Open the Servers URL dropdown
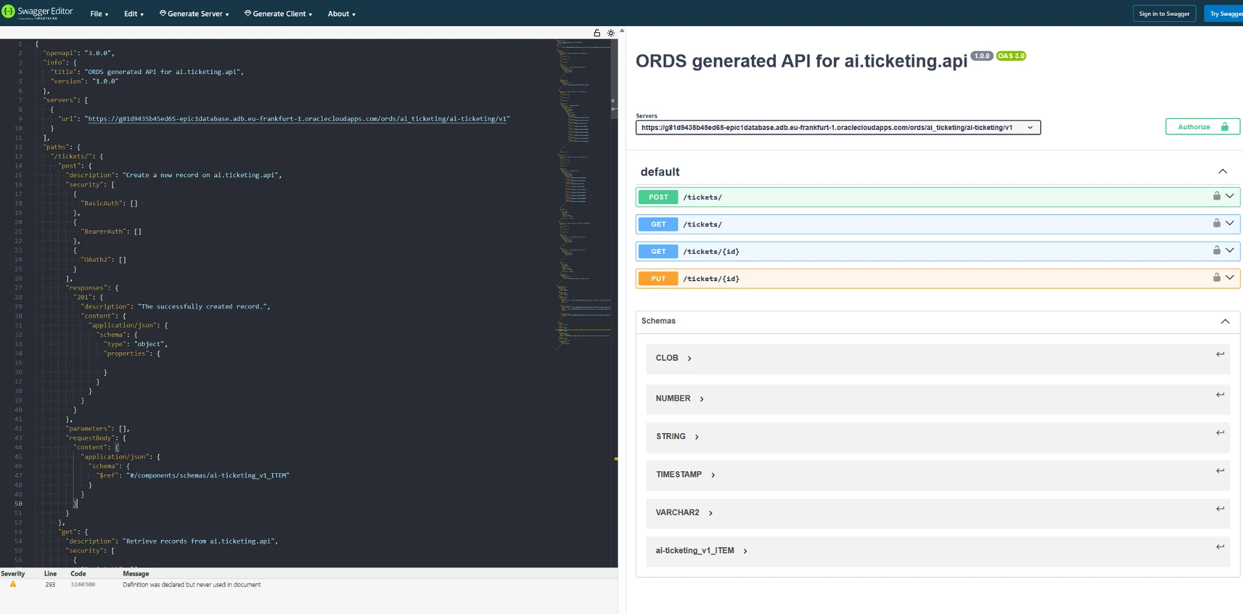Viewport: 1243px width, 614px height. pos(838,128)
